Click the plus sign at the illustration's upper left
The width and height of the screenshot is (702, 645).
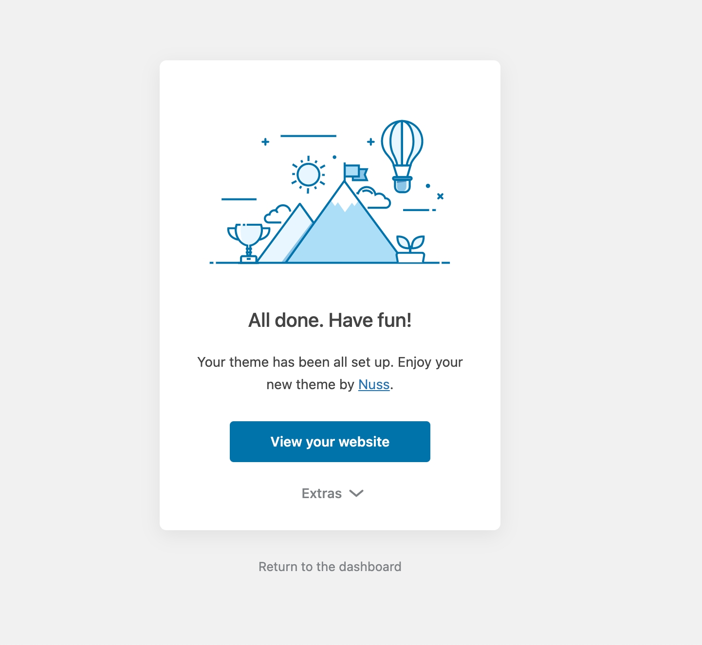(265, 142)
